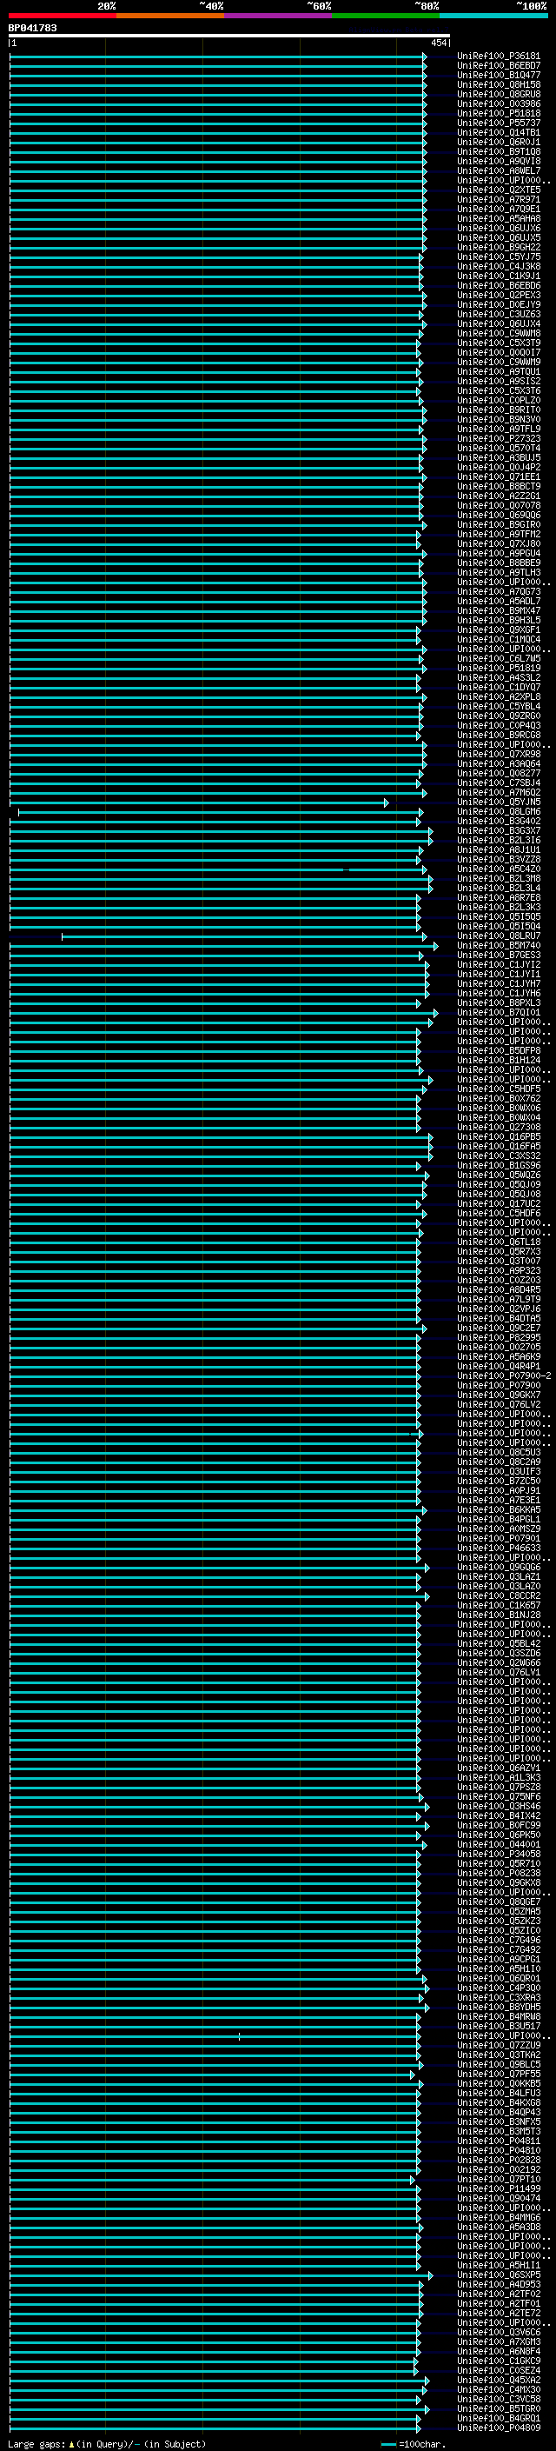The height and width of the screenshot is (2451, 556).
Task: Click the query end position 454
Action: click(438, 43)
